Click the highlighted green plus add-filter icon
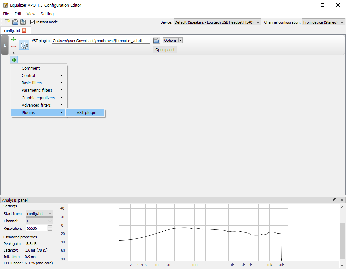346x269 pixels. (x=14, y=60)
